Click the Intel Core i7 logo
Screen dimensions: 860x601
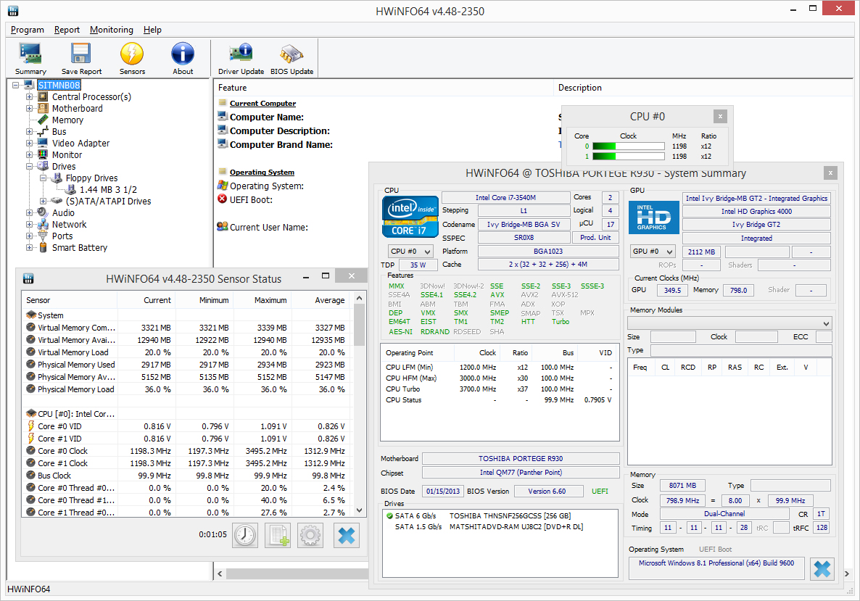click(410, 217)
